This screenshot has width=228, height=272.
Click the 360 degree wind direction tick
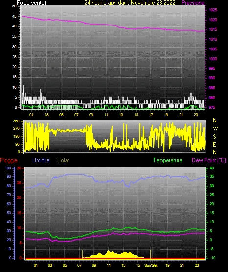click(16, 121)
